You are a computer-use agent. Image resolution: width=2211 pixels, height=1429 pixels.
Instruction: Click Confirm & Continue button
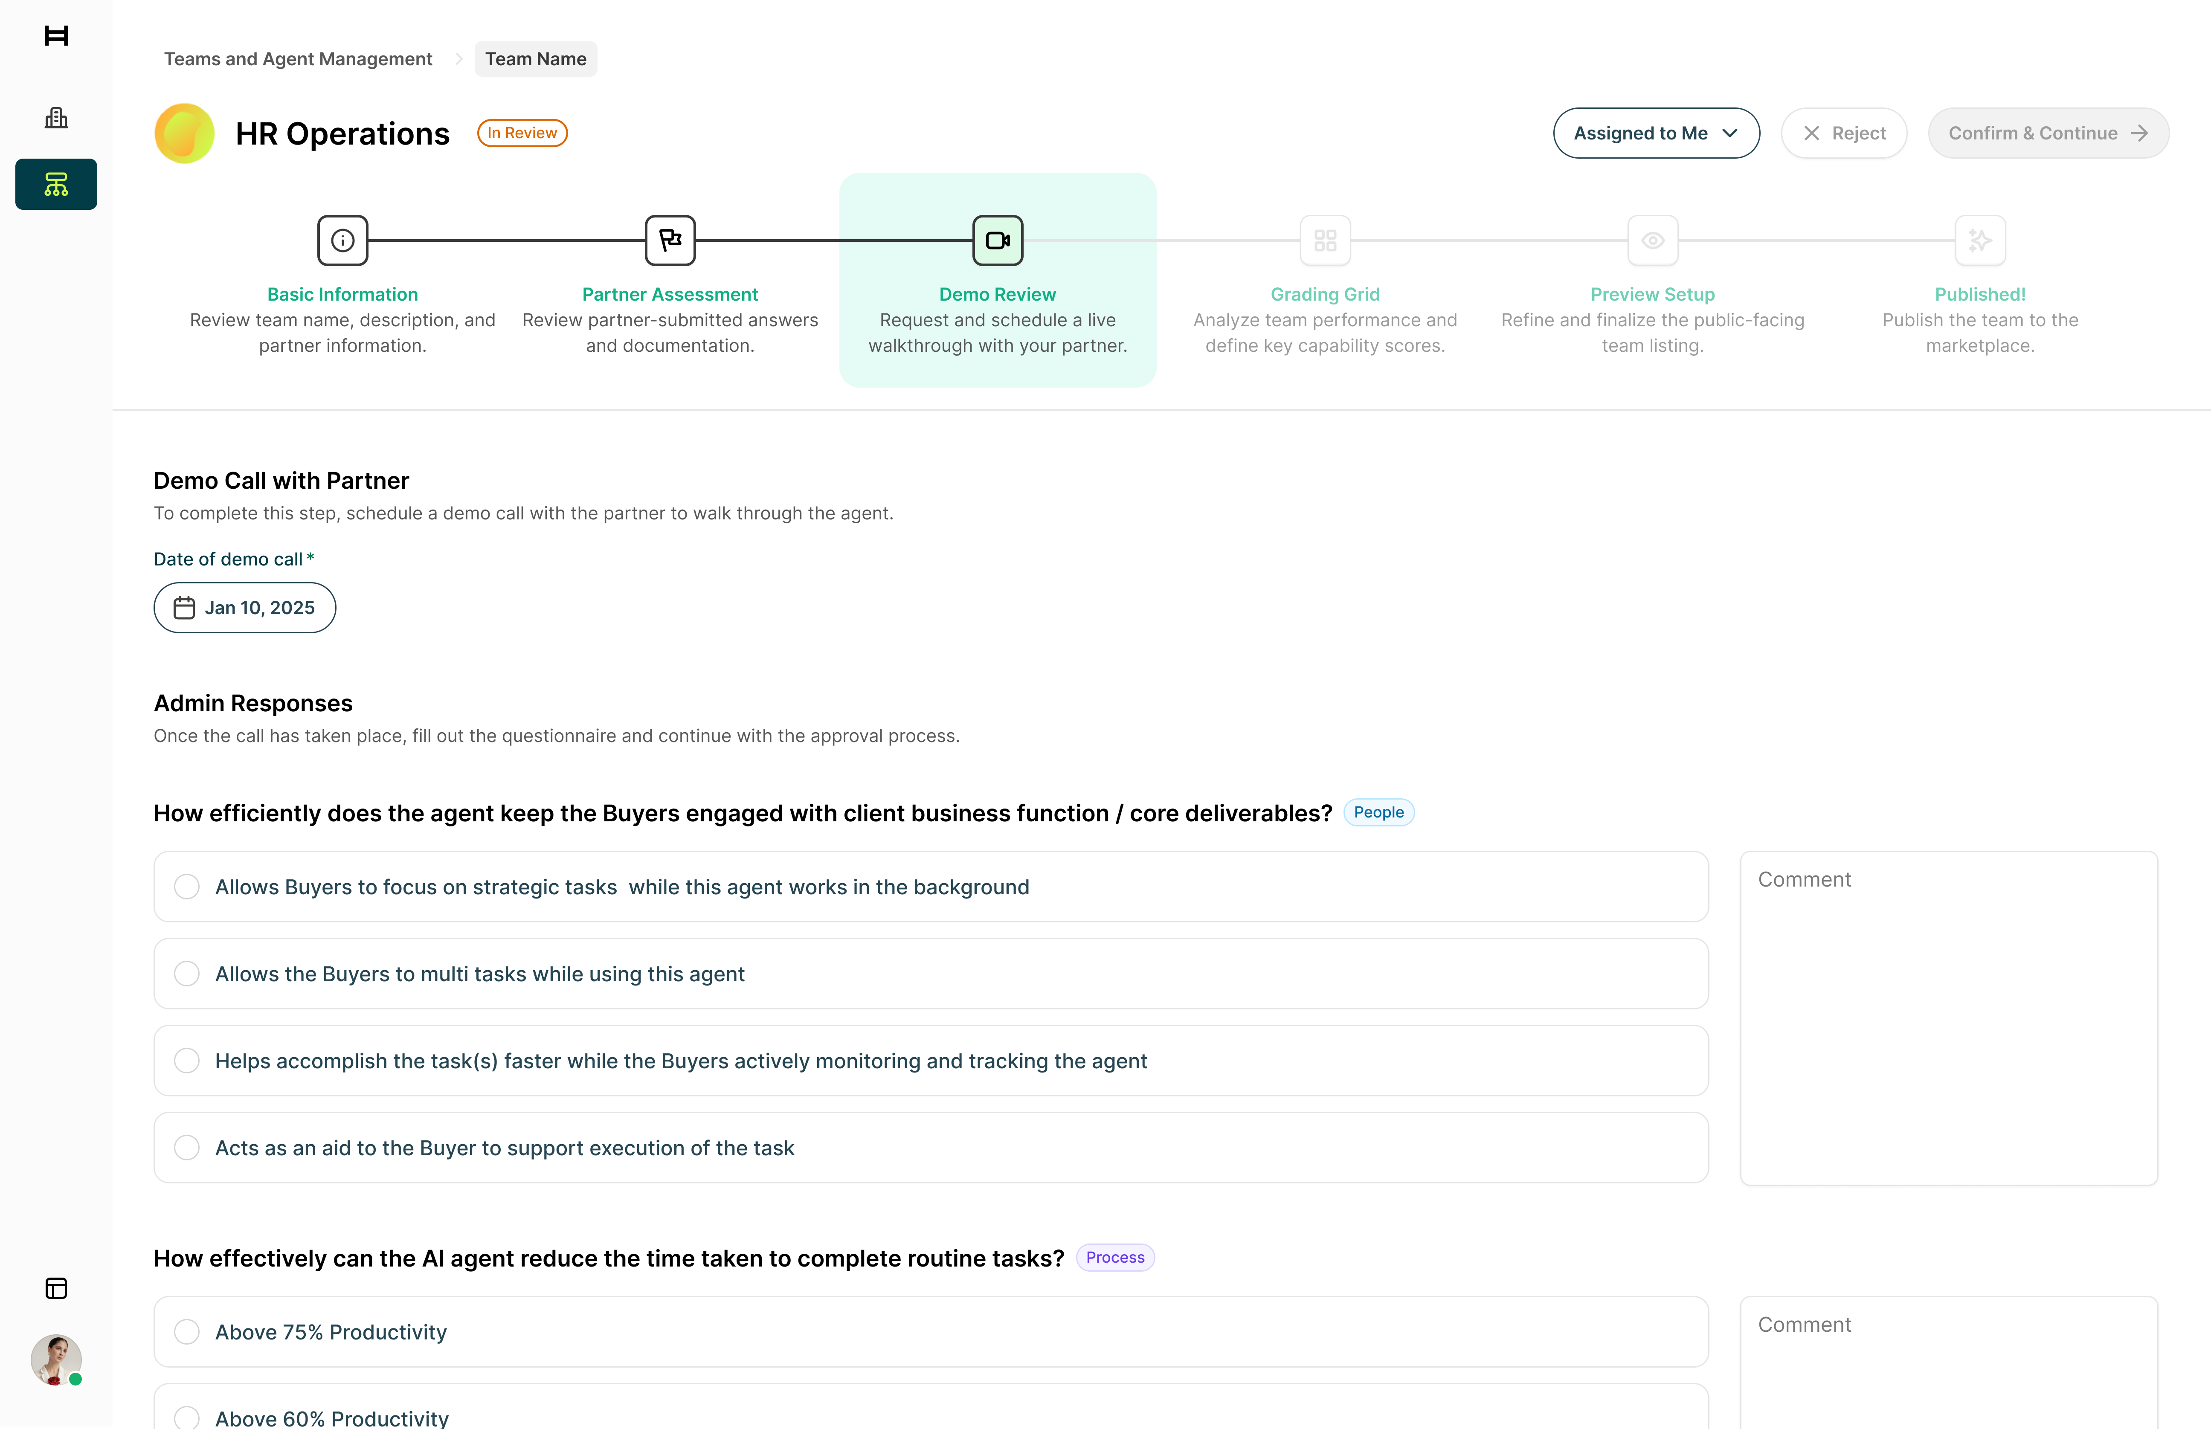tap(2048, 133)
